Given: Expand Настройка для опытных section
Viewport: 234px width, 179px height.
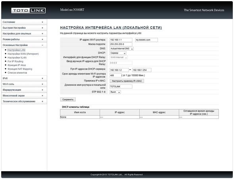Looking at the screenshot, I should coord(24,33).
